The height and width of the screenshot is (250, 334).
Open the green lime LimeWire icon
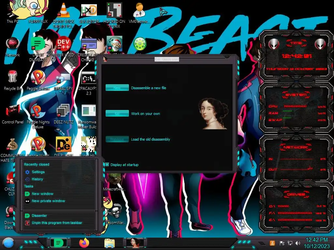pyautogui.click(x=140, y=44)
